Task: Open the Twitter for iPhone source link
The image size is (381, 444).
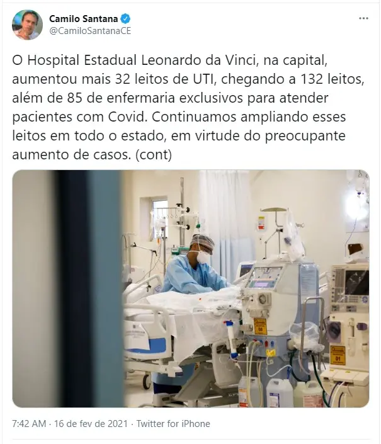Action: (x=173, y=424)
